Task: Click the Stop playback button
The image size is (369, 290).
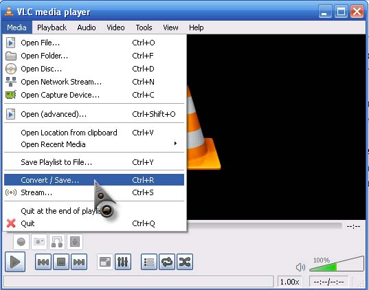Action: click(x=61, y=262)
